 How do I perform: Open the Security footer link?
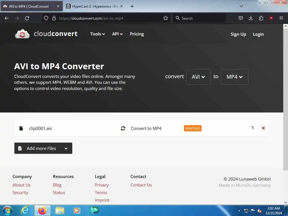click(20, 192)
